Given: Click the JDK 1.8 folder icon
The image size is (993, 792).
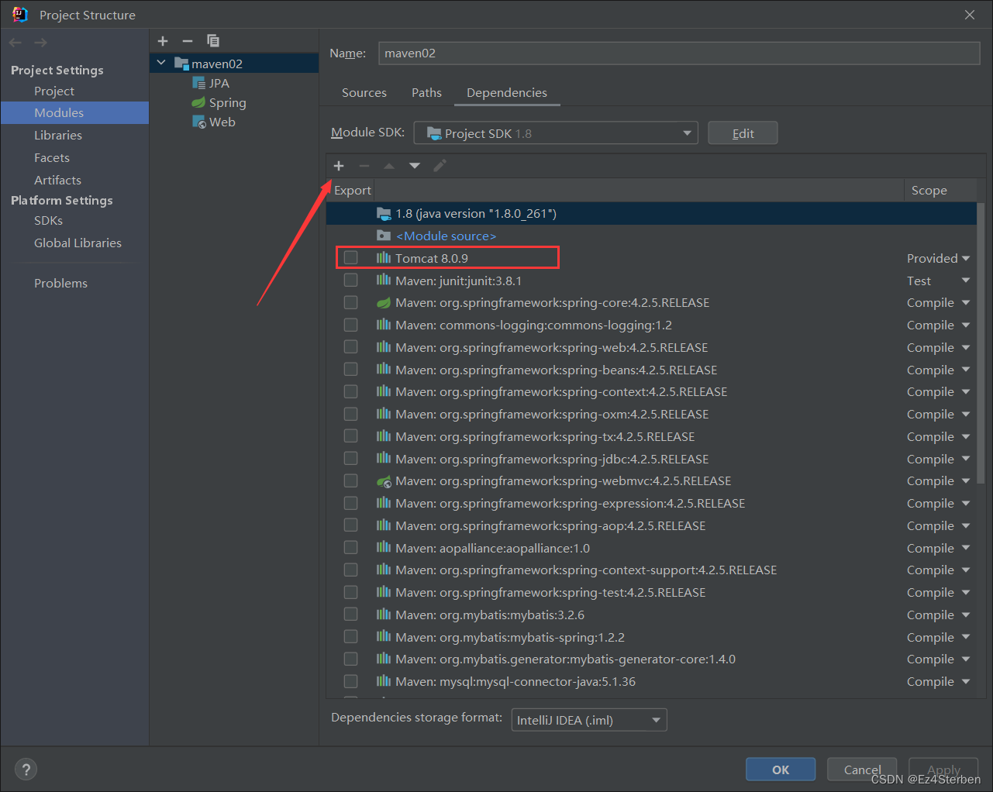Looking at the screenshot, I should pos(384,213).
